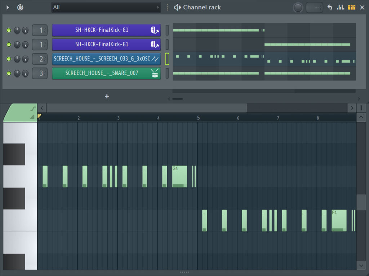Click the piano roll scroll down arrow
This screenshot has height=276, width=369.
[361, 266]
